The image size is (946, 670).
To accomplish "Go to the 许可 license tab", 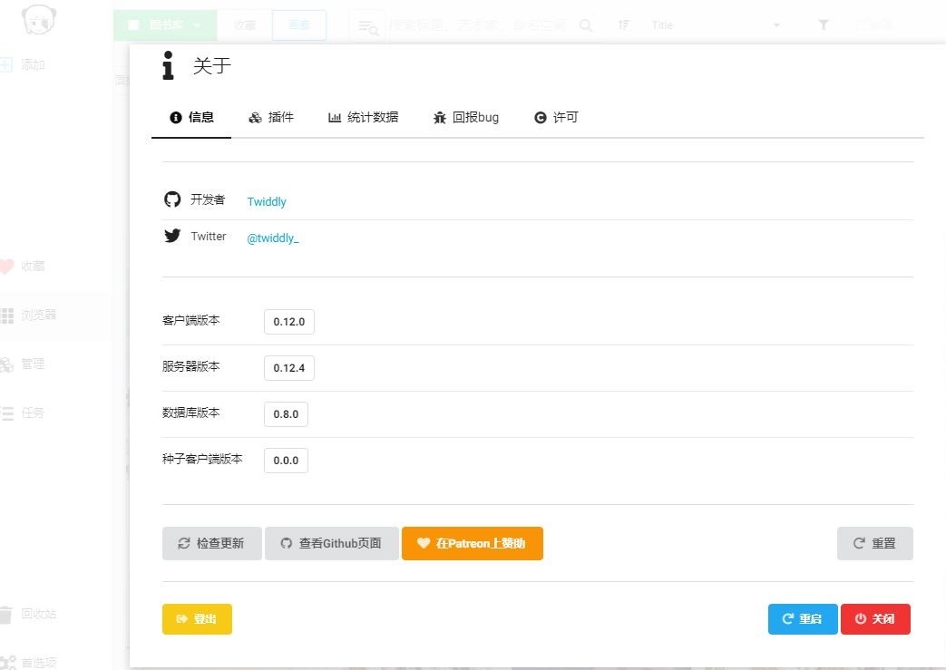I will point(556,117).
